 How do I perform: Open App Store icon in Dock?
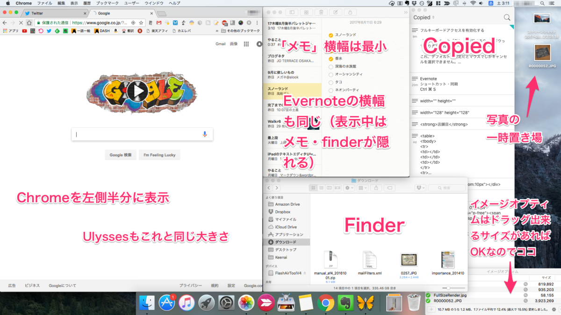pyautogui.click(x=167, y=304)
